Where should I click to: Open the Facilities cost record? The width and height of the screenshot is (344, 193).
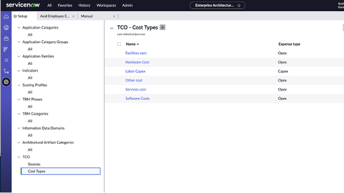click(x=136, y=53)
